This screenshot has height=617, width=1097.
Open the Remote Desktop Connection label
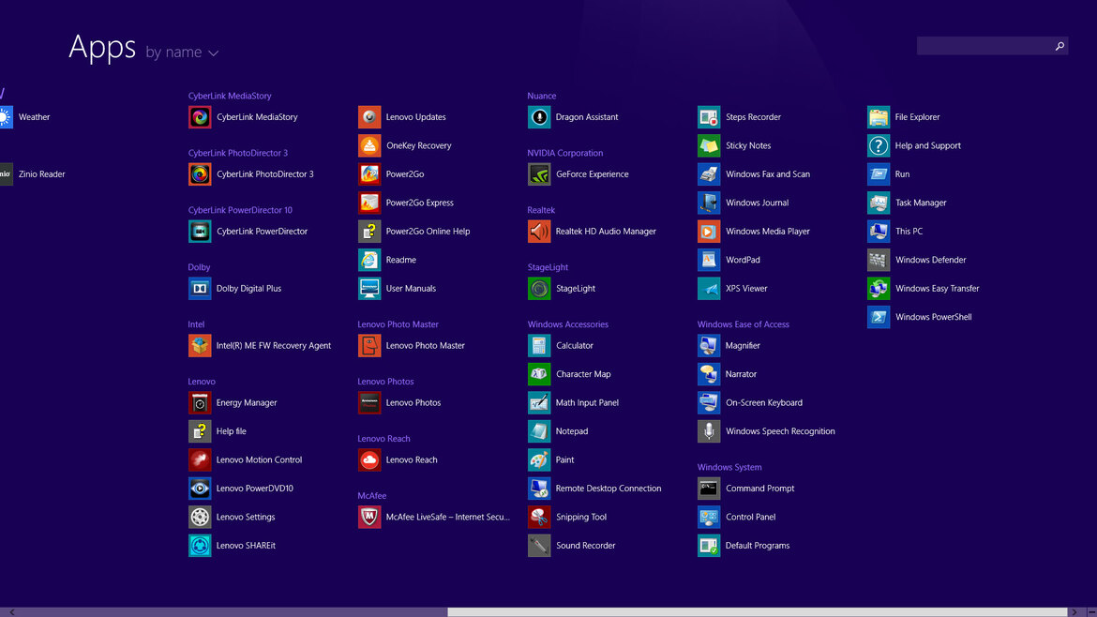point(608,489)
